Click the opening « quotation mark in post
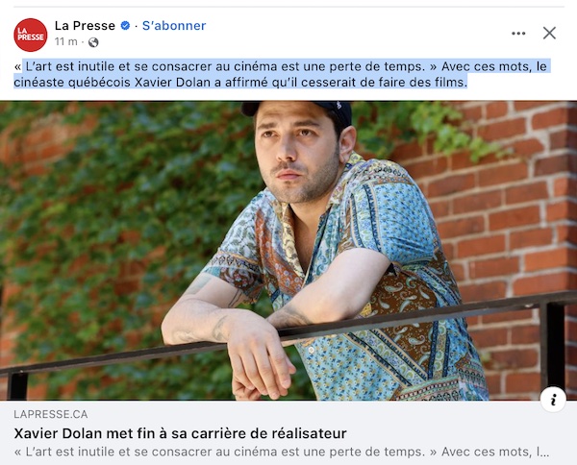The image size is (577, 465). click(x=17, y=67)
